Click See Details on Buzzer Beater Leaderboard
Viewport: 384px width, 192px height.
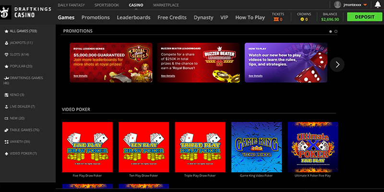click(x=168, y=76)
